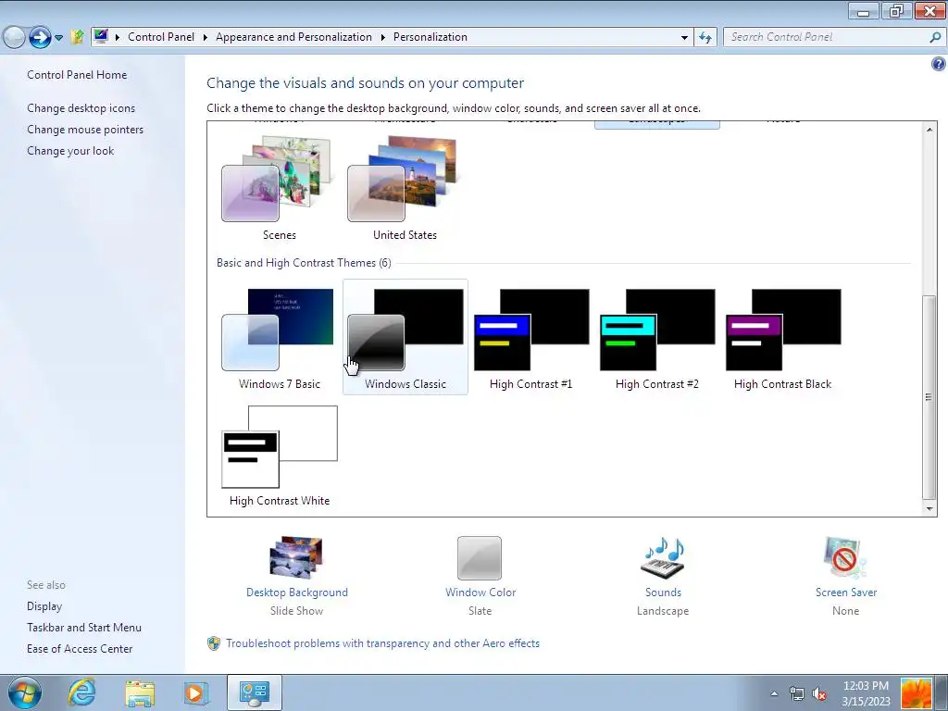Open Troubleshoot problems with transparency link
The height and width of the screenshot is (711, 948).
pyautogui.click(x=382, y=643)
